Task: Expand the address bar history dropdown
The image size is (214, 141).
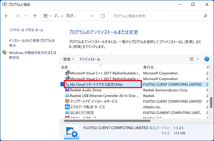Action: click(x=92, y=16)
